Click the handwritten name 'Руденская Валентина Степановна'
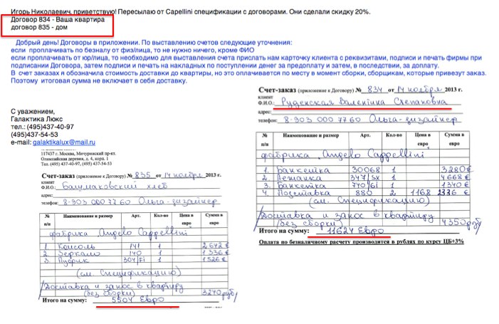 [364, 102]
